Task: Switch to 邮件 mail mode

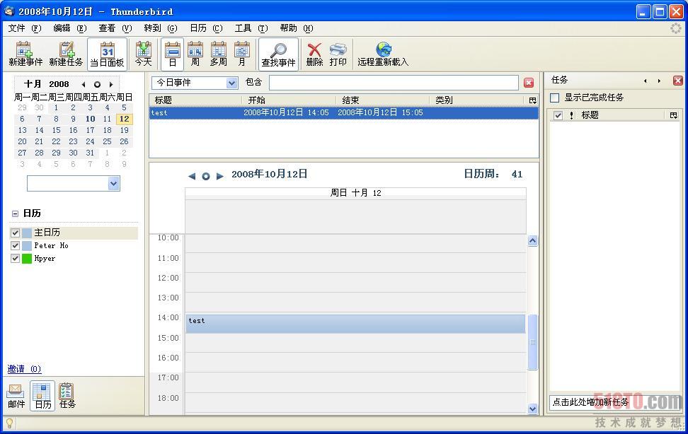Action: (16, 396)
